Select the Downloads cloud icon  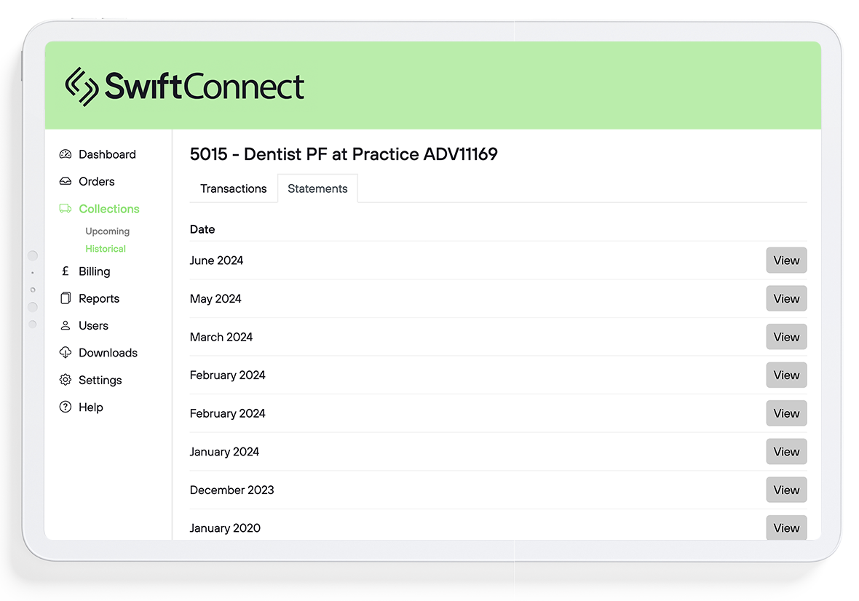click(66, 353)
